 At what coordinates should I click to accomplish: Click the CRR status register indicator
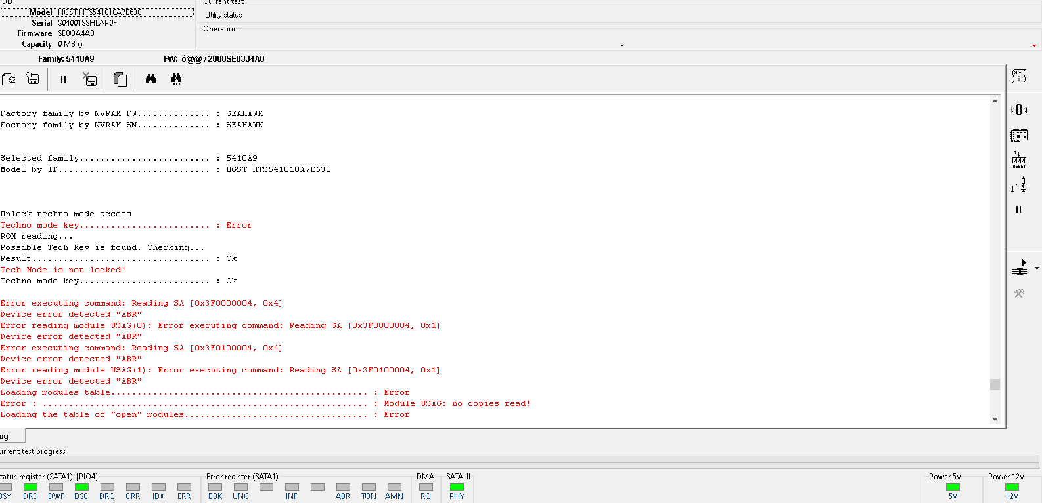click(133, 487)
